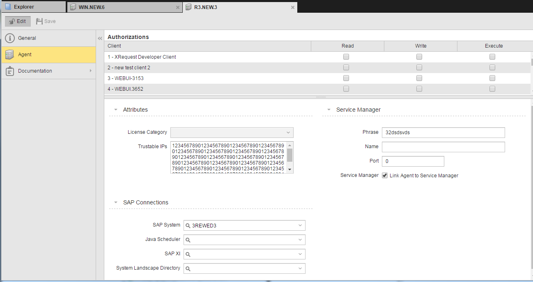Viewport: 533px width, 282px height.
Task: Check Execute for WEBUI-3153
Action: point(492,78)
